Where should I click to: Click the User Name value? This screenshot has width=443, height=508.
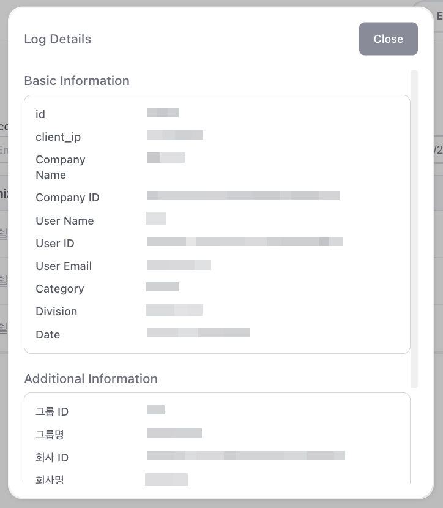(156, 219)
